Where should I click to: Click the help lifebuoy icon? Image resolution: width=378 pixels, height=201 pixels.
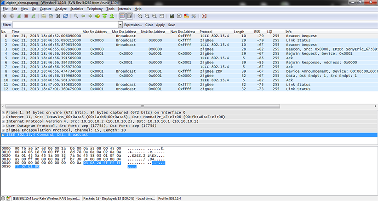tap(204, 16)
